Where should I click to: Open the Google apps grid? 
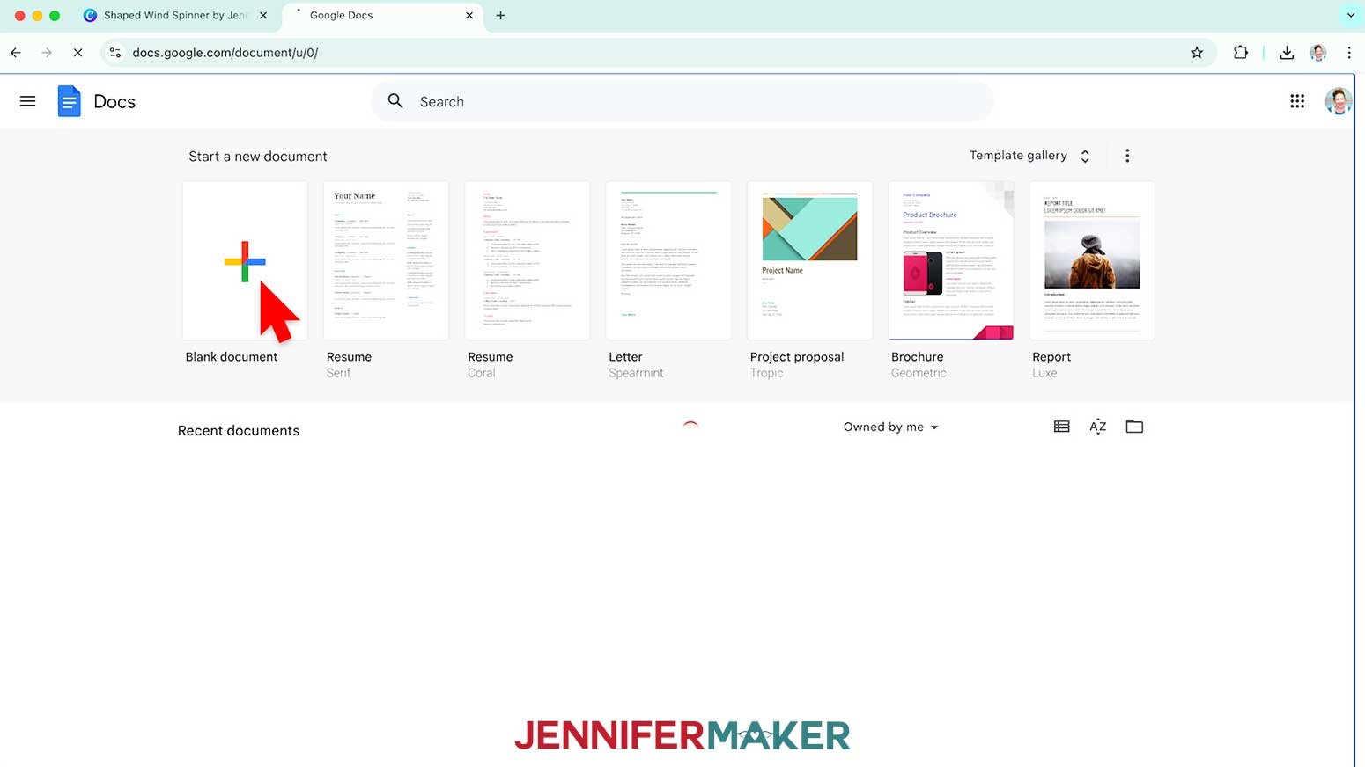tap(1297, 101)
